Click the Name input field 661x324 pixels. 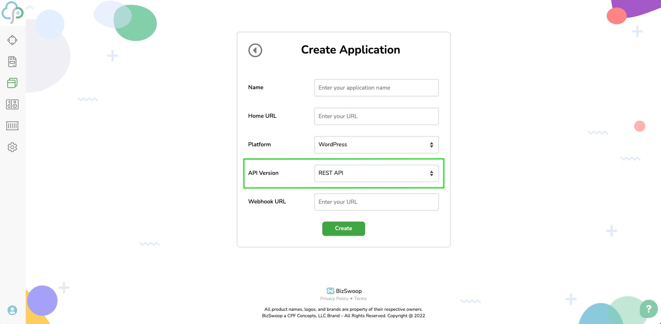point(376,87)
